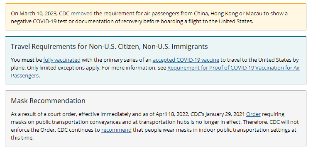Follow the "fully vaccinated" hyperlink
Image resolution: width=313 pixels, height=152 pixels.
coord(62,60)
